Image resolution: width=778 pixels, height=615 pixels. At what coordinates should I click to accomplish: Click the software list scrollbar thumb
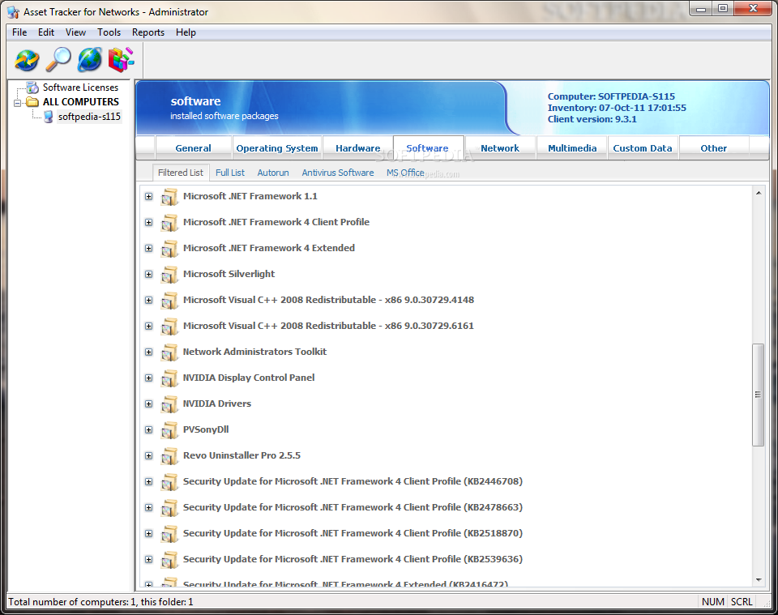[x=758, y=395]
